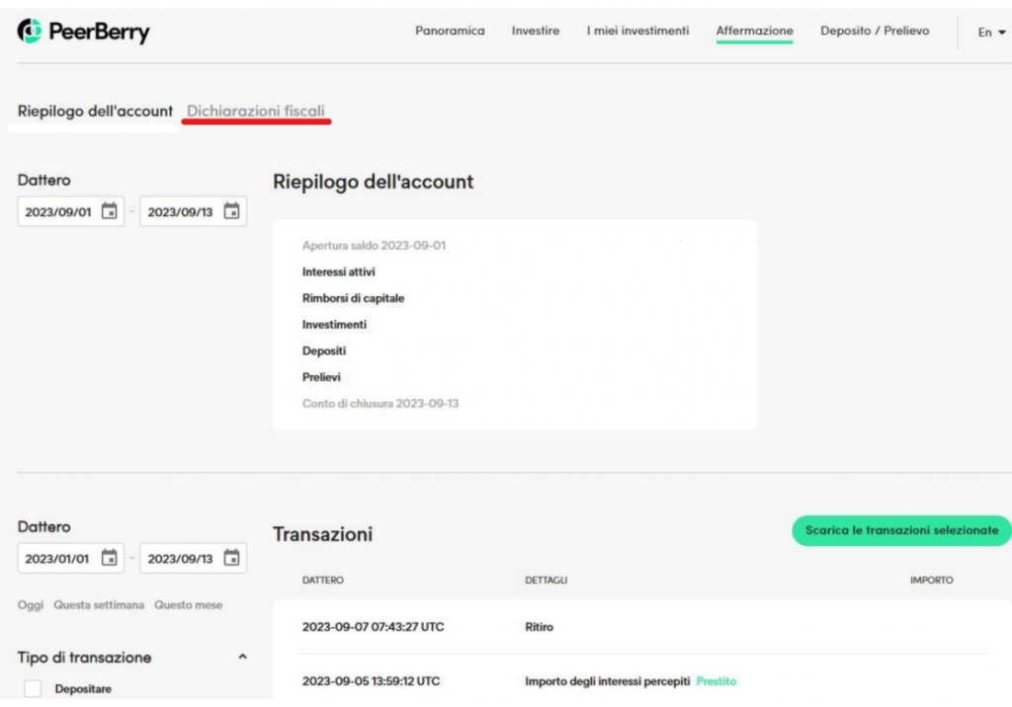This screenshot has width=1012, height=707.
Task: Open calendar for transactions end date
Action: click(x=232, y=558)
